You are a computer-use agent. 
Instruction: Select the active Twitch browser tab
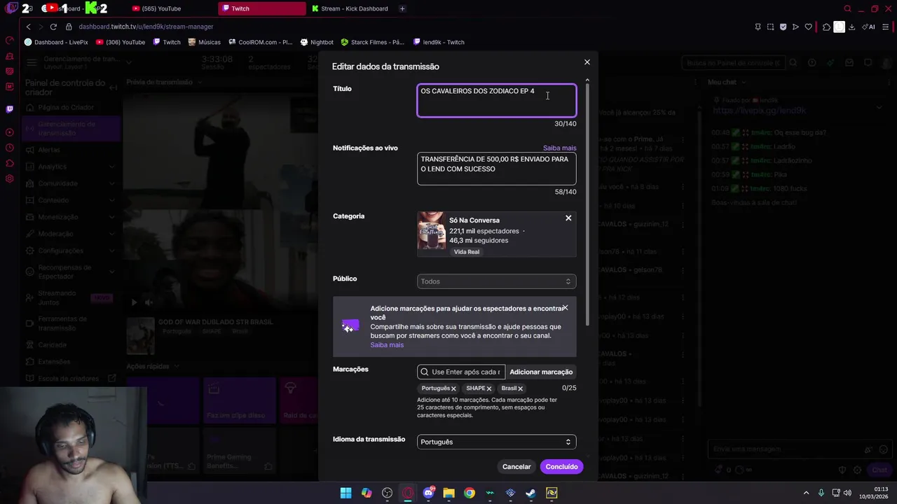click(261, 8)
